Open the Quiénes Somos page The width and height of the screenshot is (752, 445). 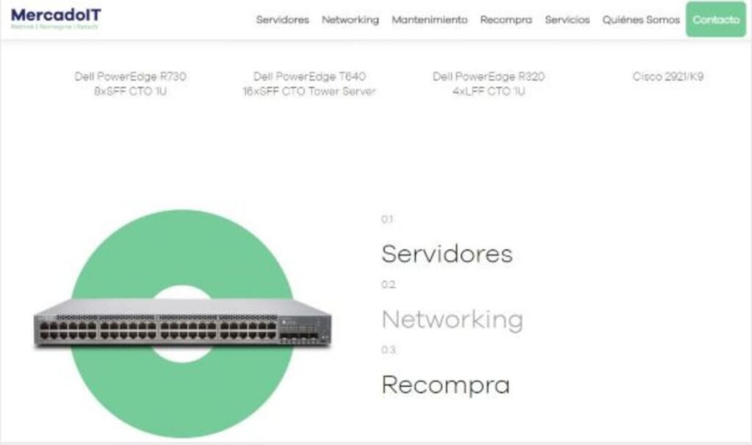[x=640, y=20]
